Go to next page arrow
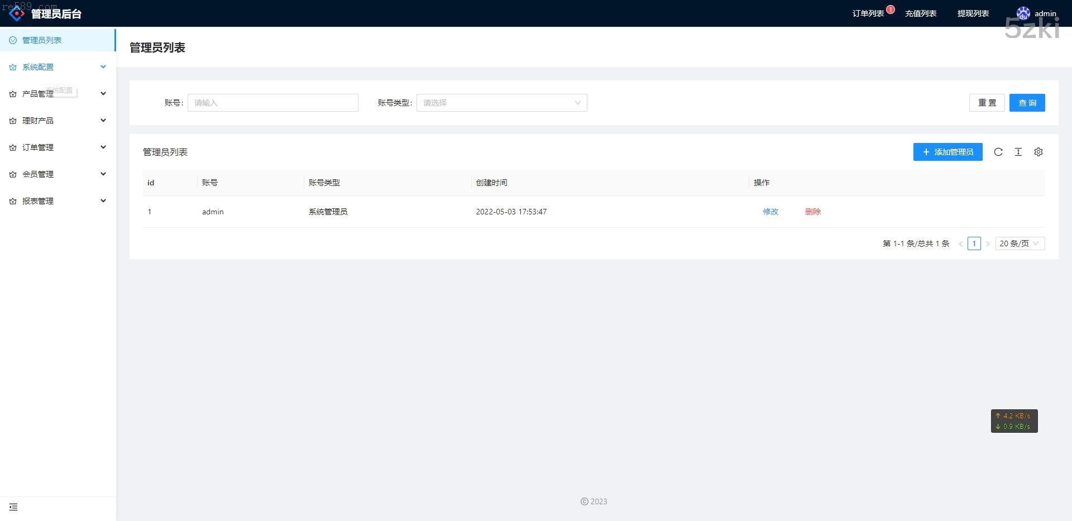The width and height of the screenshot is (1072, 521). coord(988,243)
